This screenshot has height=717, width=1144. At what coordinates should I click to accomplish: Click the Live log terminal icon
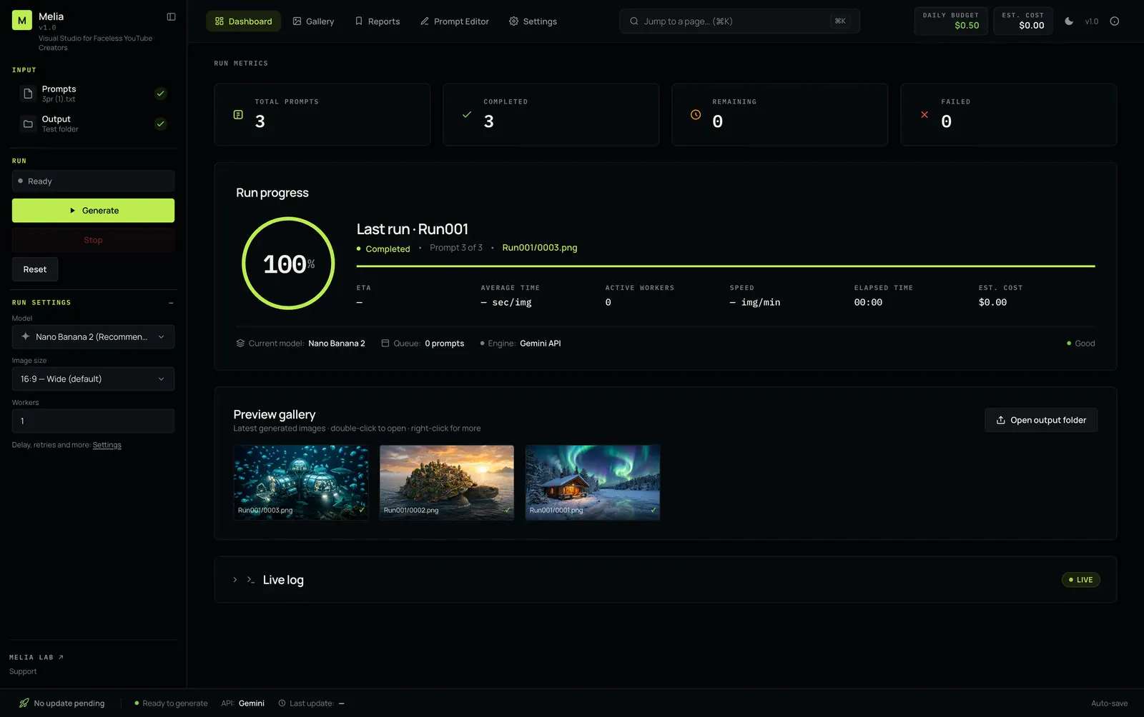(x=251, y=580)
